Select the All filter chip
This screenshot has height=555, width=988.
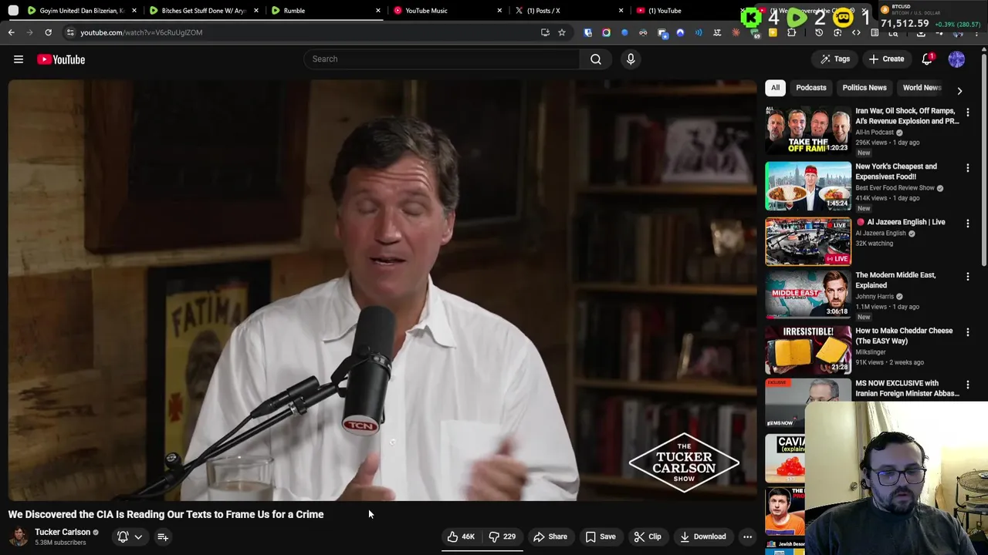tap(775, 88)
